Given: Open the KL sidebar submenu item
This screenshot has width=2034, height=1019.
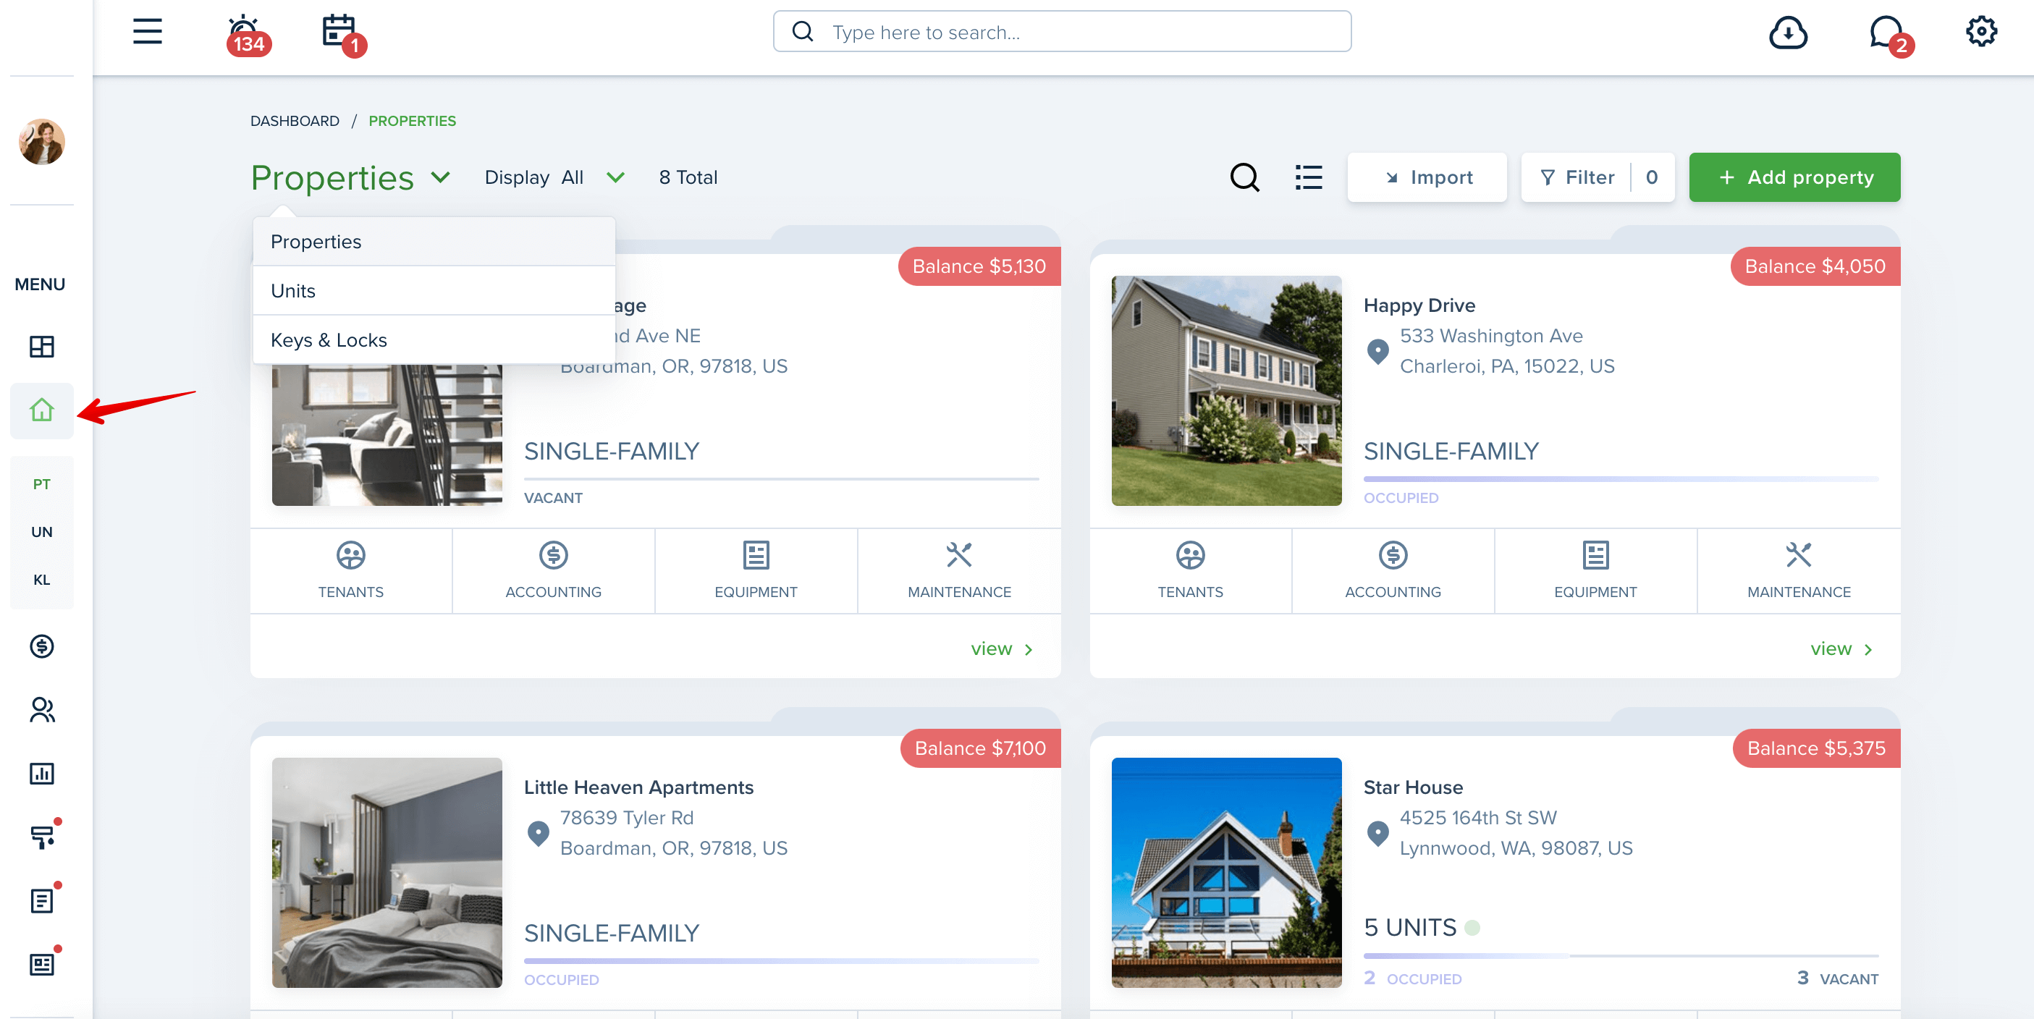Looking at the screenshot, I should (42, 580).
